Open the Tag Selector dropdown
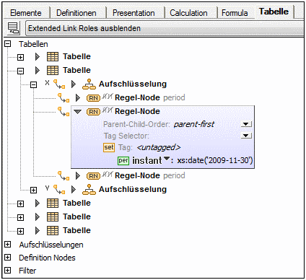The width and height of the screenshot is (306, 280). [246, 136]
